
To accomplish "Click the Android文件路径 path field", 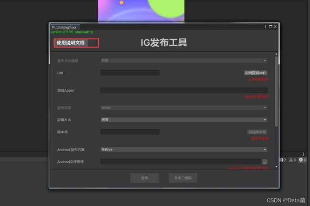I will (181, 162).
